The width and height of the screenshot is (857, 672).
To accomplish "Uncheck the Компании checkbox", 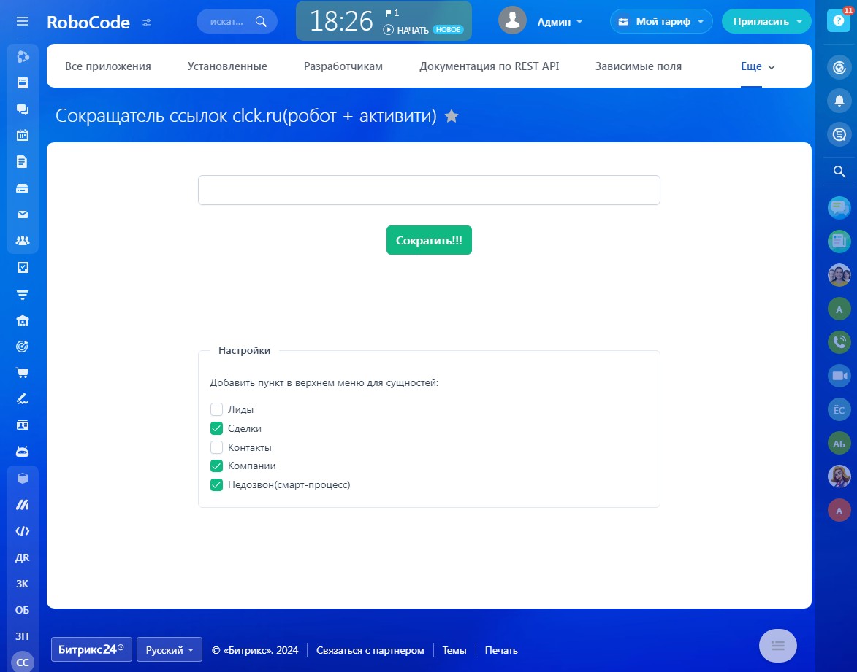I will 216,466.
